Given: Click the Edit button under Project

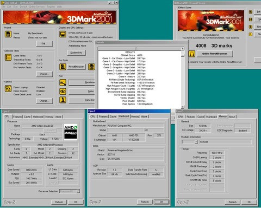Looking at the screenshot, I should (45, 43).
